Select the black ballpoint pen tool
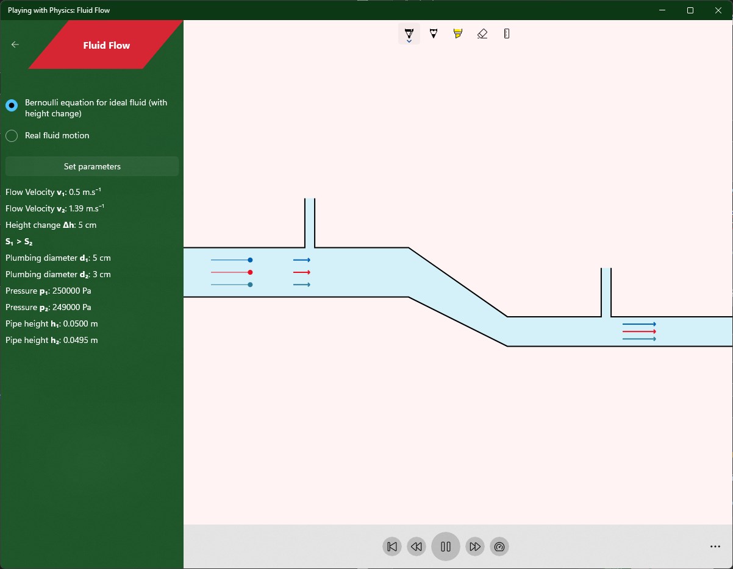 pos(409,34)
